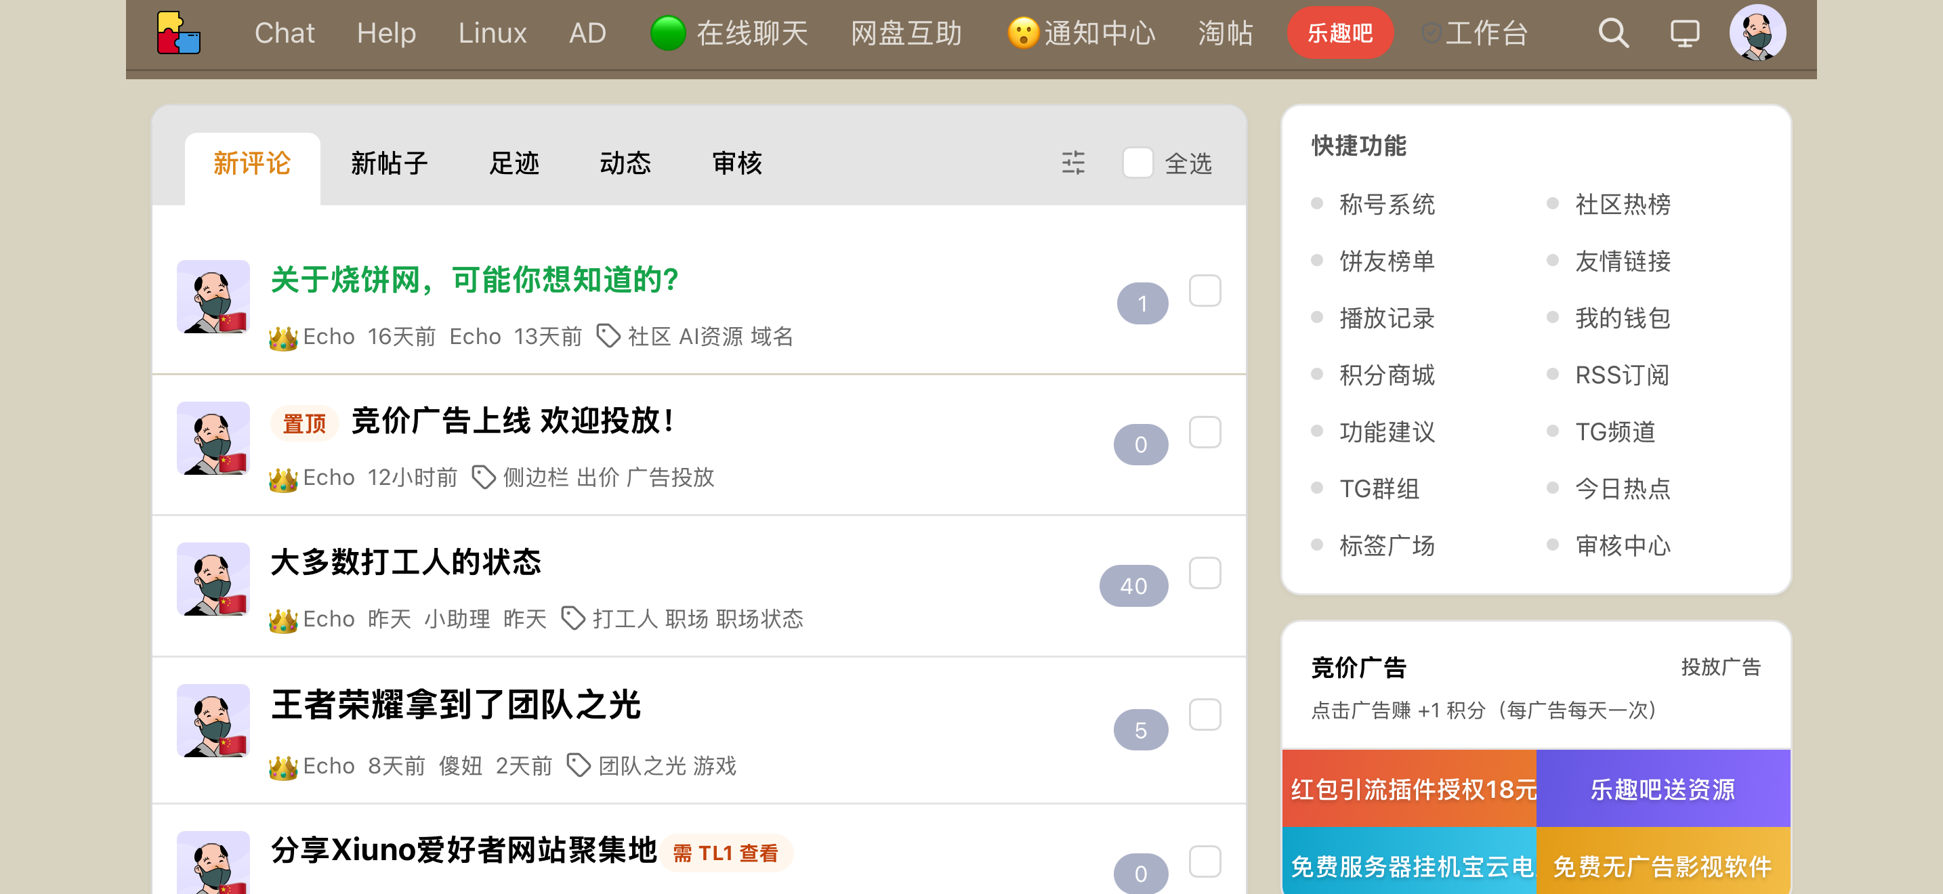Viewport: 1943px width, 894px height.
Task: Click the tag icon before 侧边栏 出价
Action: click(x=484, y=476)
